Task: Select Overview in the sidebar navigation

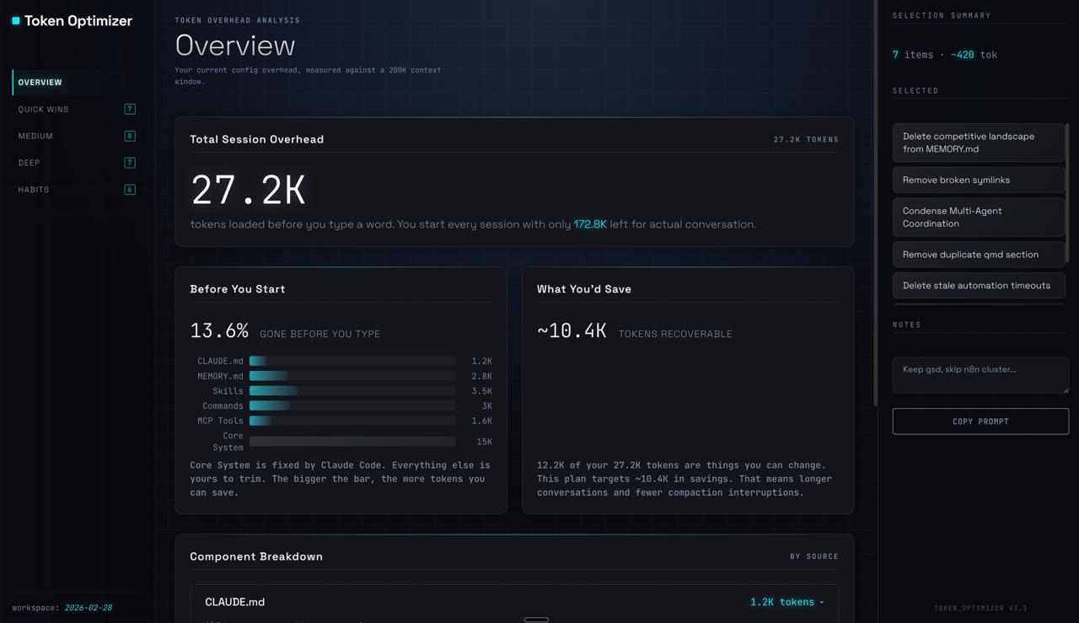Action: pos(40,82)
